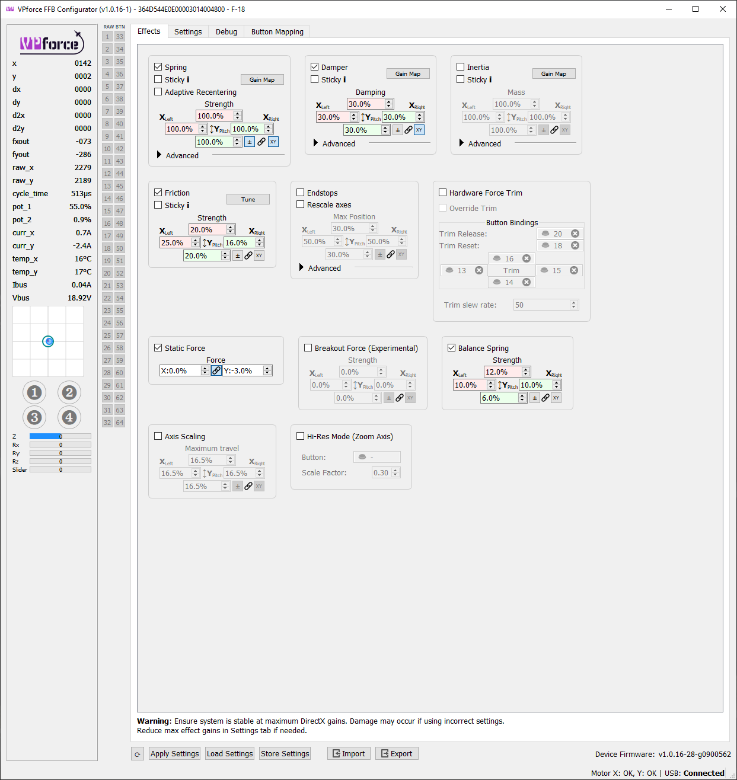
Task: Switch to the Settings tab
Action: [x=188, y=32]
